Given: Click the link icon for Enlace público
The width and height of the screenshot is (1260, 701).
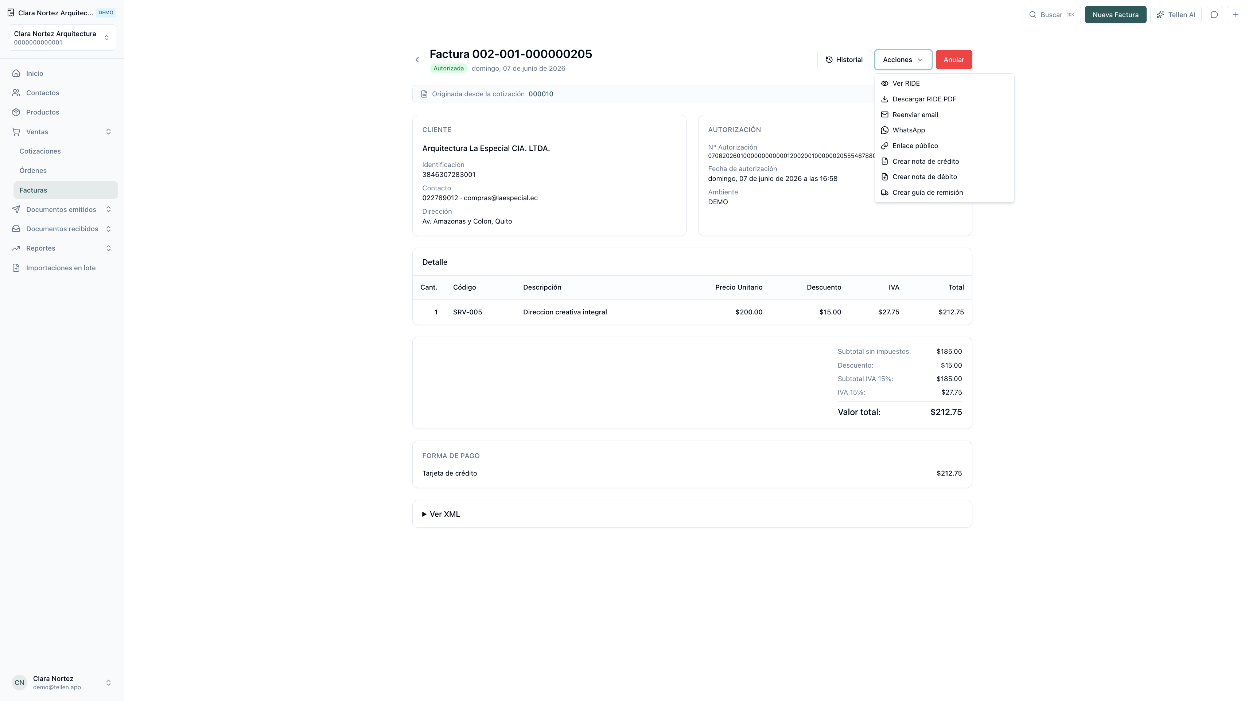Looking at the screenshot, I should (884, 146).
